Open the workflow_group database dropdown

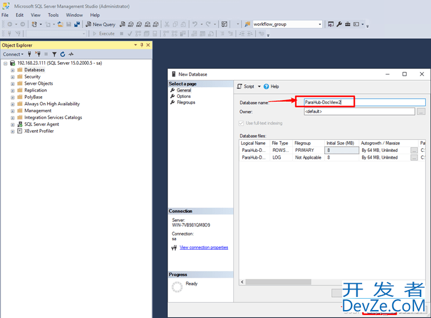click(x=319, y=24)
